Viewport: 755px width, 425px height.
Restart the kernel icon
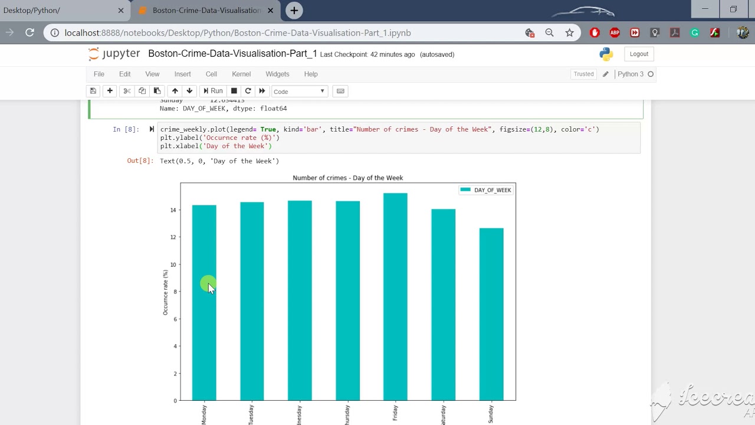(x=248, y=91)
